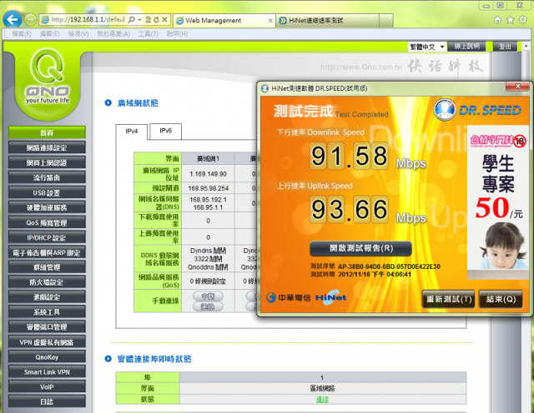Open 系統工具 in sidebar
534x413 pixels.
[x=47, y=312]
